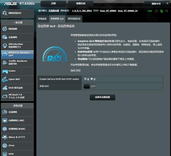Viewport: 171px width, 156px height.
Task: Open the Open NAT menu item
Action: pyautogui.click(x=17, y=80)
